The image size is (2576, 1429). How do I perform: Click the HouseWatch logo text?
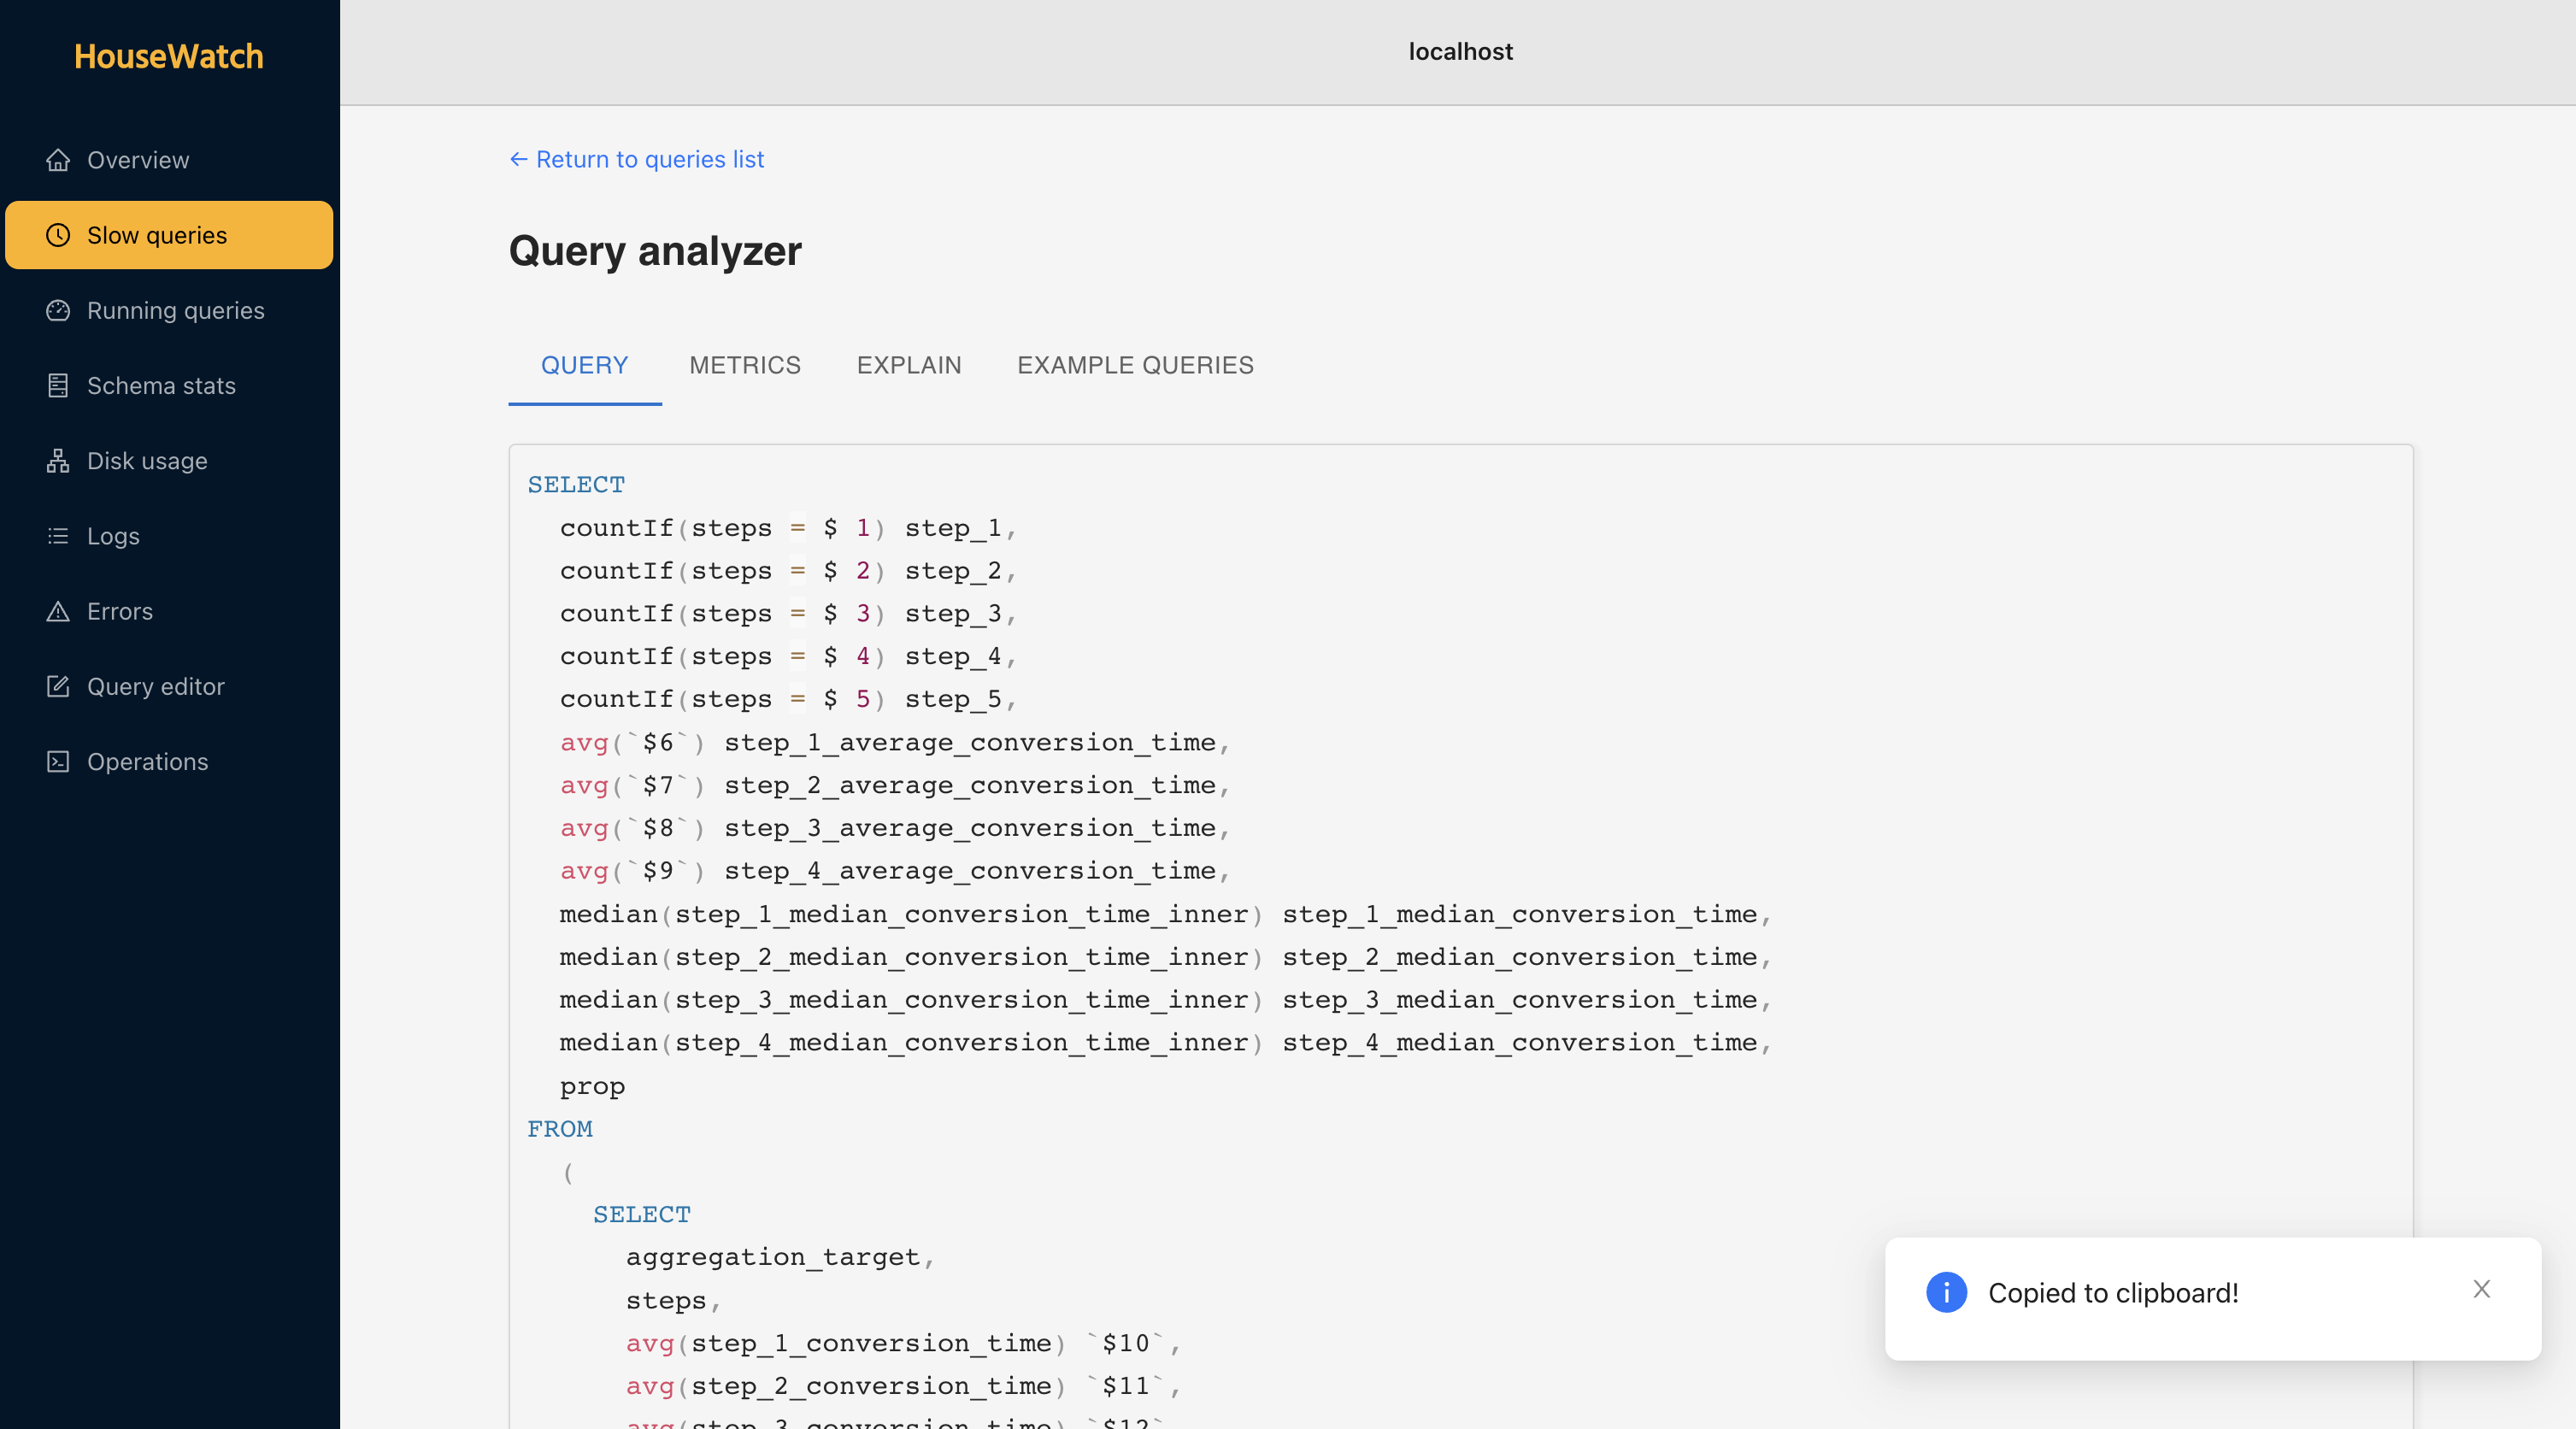point(169,56)
